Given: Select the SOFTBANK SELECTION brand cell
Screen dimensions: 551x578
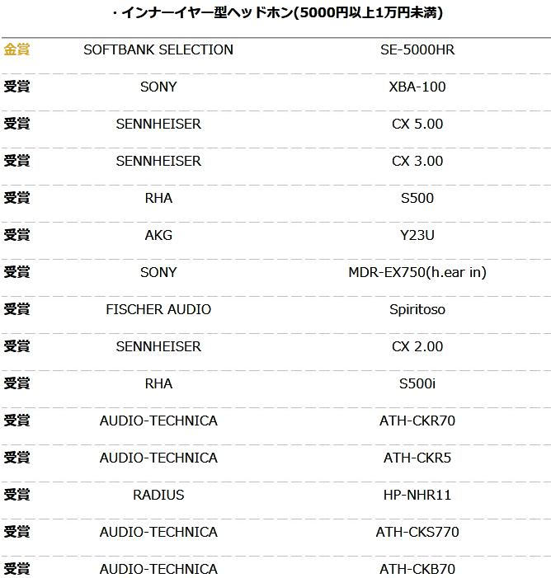Looking at the screenshot, I should tap(158, 49).
